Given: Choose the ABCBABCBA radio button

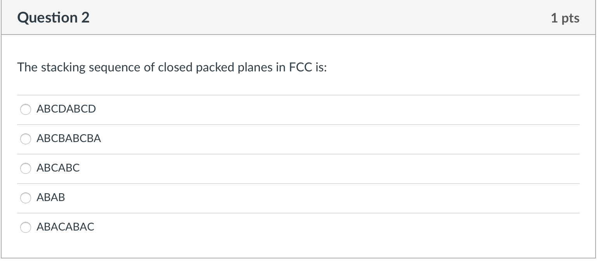Looking at the screenshot, I should 26,139.
